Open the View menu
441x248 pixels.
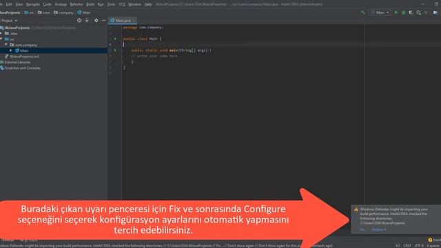[x=19, y=4]
